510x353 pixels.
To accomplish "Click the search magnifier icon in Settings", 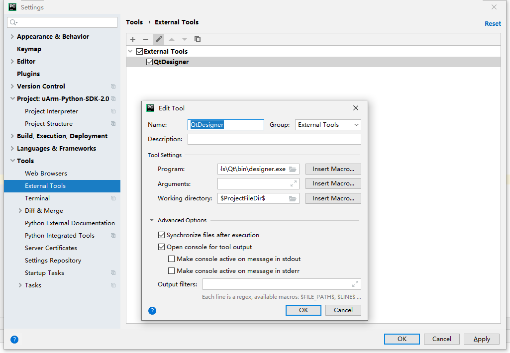I will (x=13, y=22).
